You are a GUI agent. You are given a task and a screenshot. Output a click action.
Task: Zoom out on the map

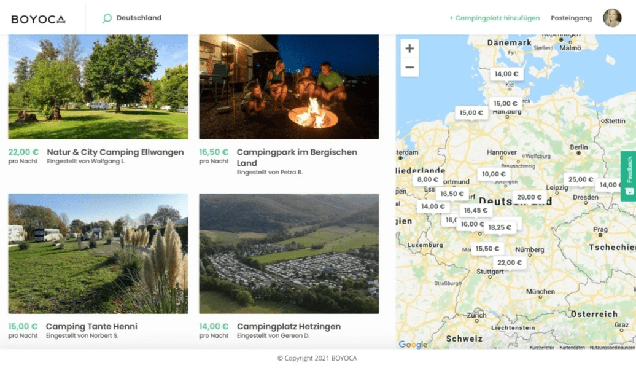click(409, 67)
